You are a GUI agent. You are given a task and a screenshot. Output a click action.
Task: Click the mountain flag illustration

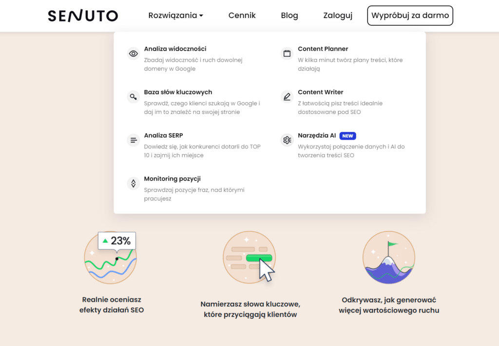(x=388, y=258)
